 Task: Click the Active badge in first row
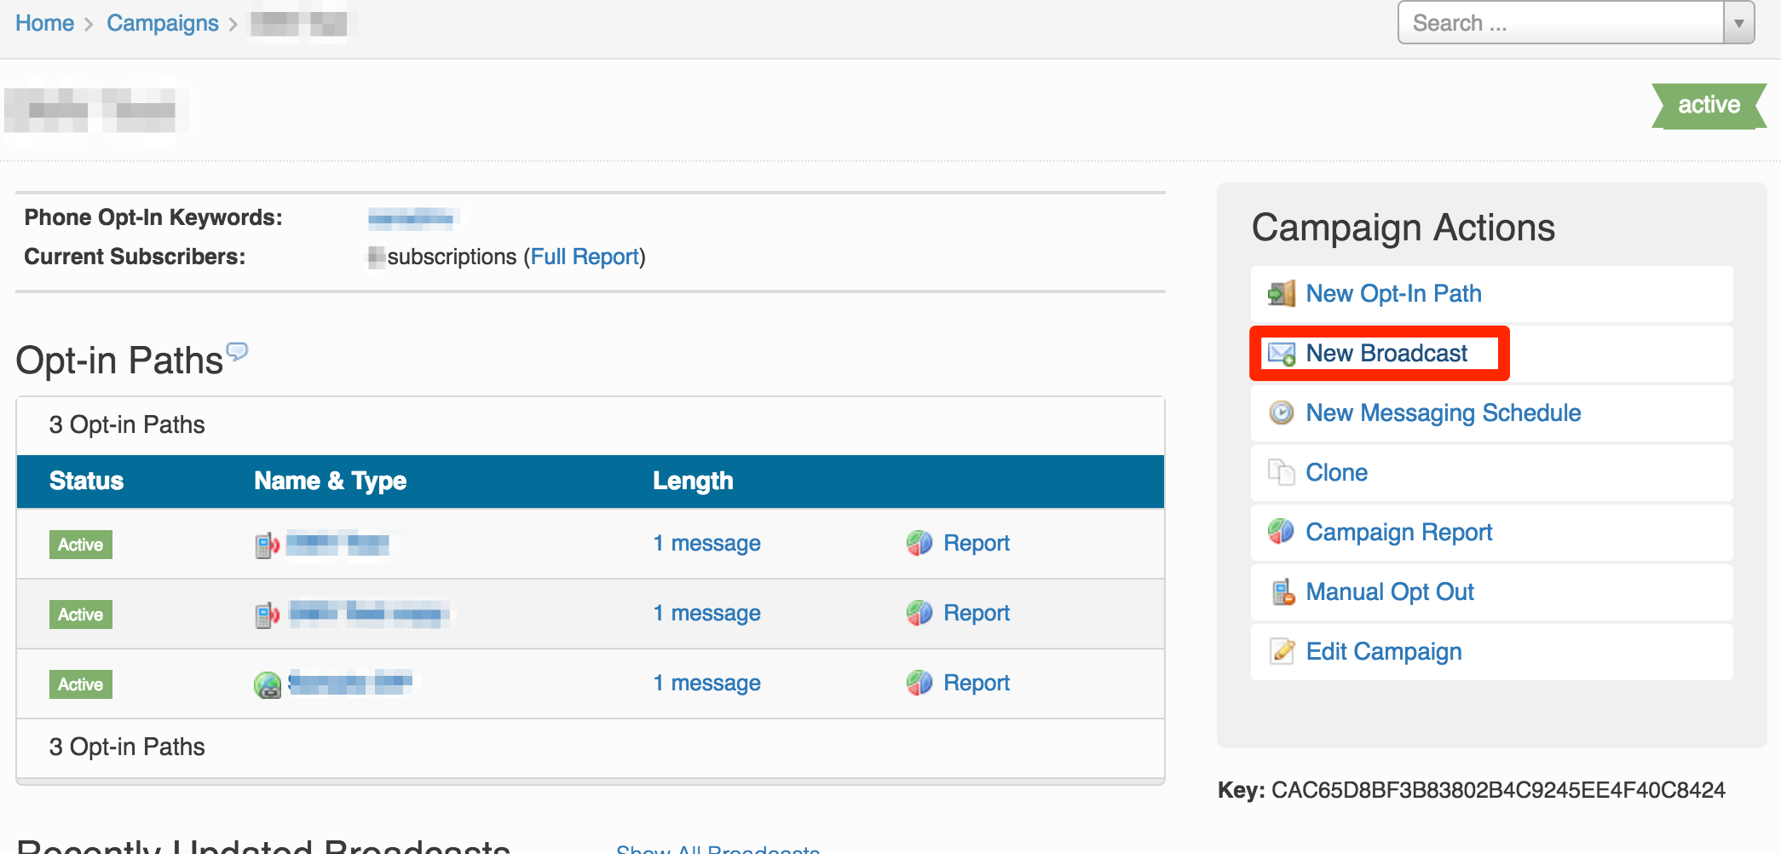pyautogui.click(x=81, y=545)
